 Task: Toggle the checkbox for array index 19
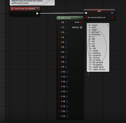(x=67, y=116)
